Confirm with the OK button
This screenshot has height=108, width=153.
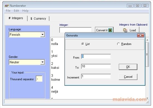(x=128, y=67)
